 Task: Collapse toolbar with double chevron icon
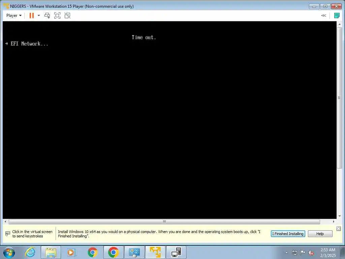pos(323,16)
